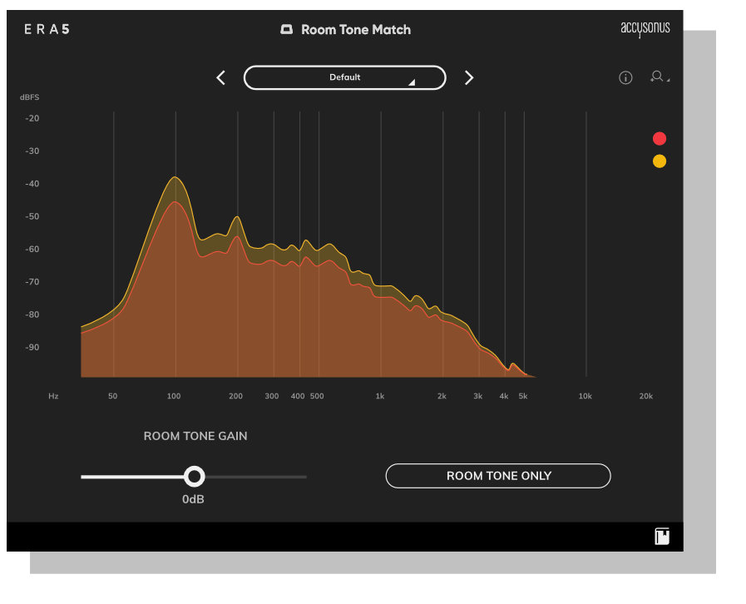
Task: Go to the next preset with right arrow
Action: click(469, 77)
